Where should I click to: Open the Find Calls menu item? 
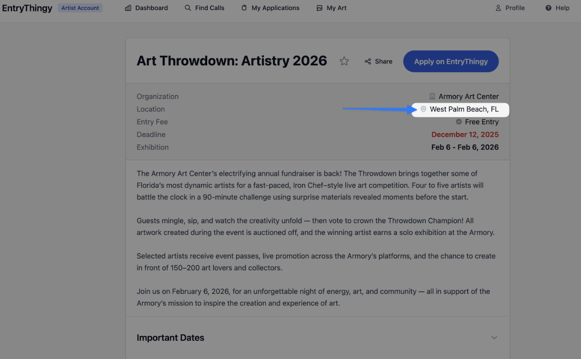209,8
